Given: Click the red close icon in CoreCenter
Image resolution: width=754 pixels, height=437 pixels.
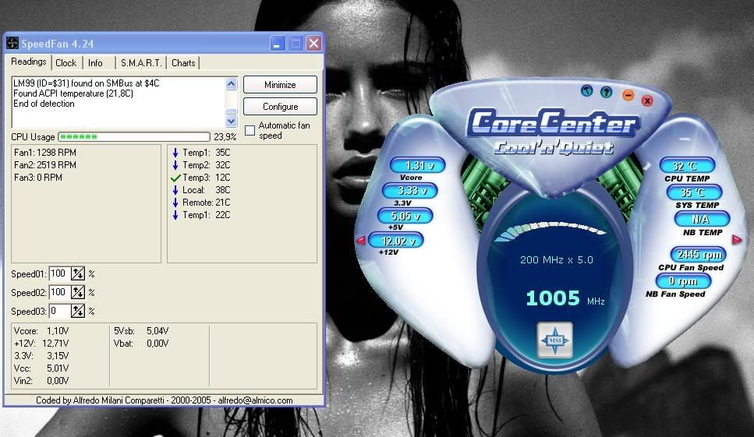Looking at the screenshot, I should tap(647, 100).
